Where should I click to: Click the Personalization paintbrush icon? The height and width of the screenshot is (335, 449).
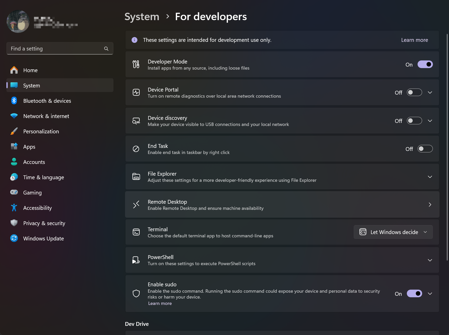click(14, 131)
